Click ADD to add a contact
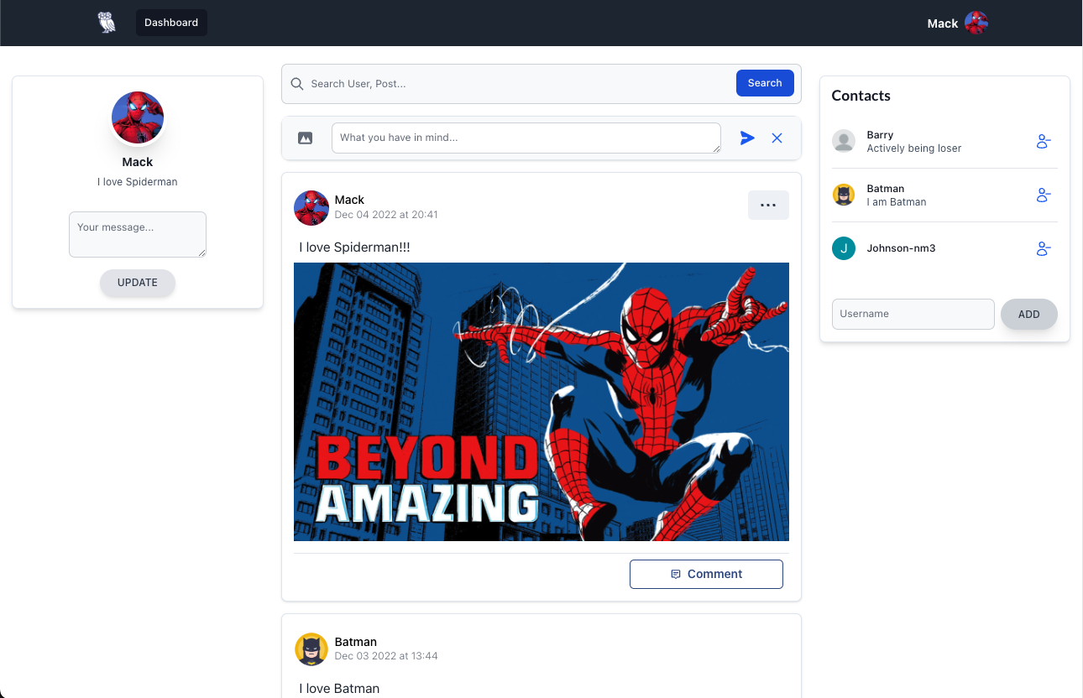 tap(1028, 315)
